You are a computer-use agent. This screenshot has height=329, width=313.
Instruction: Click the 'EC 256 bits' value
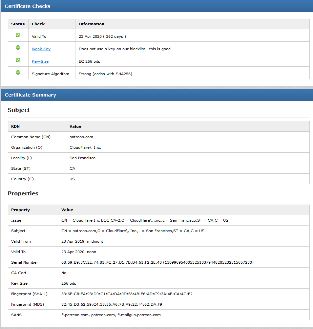point(90,61)
